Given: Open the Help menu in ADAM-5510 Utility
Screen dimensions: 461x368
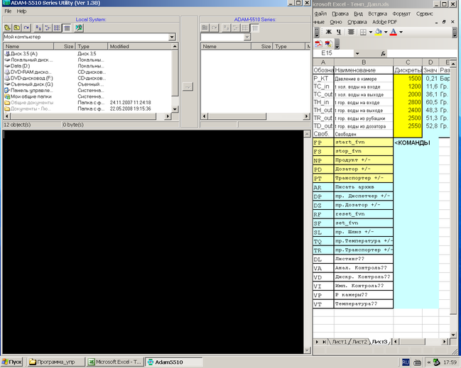Looking at the screenshot, I should coord(21,11).
